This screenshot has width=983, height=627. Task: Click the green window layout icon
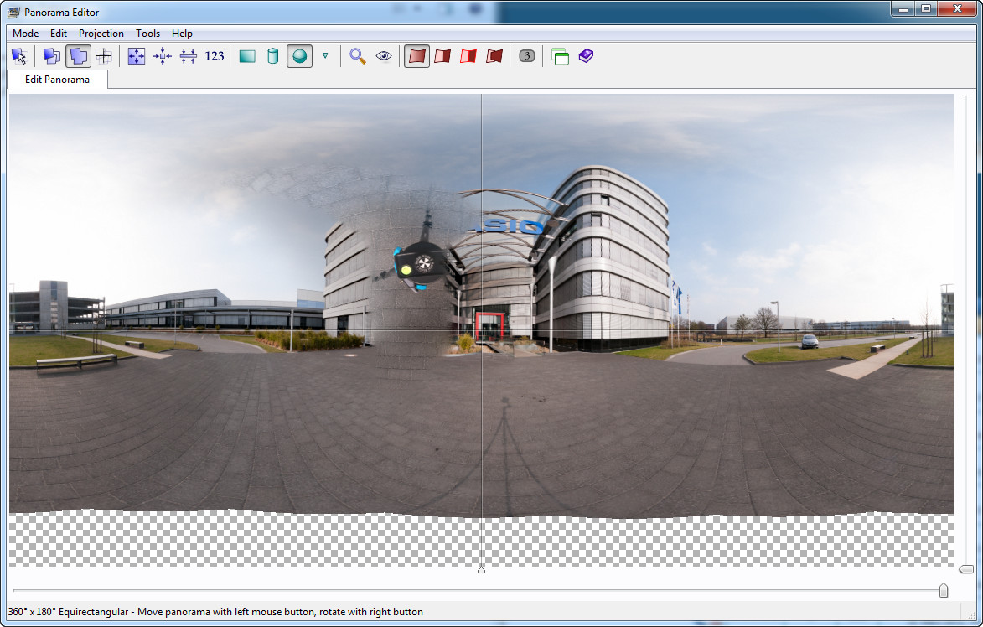click(560, 56)
